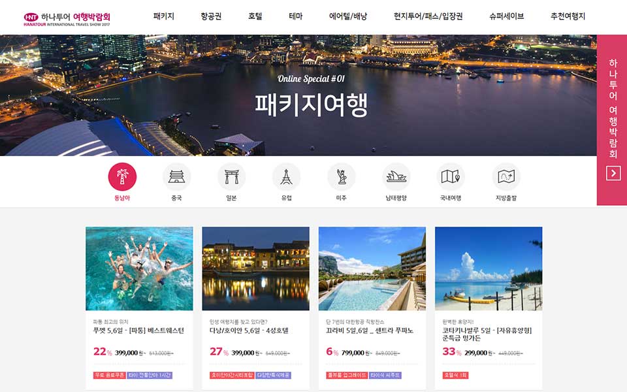Select the 일본 torii gate icon
Viewport: 627px width, 392px height.
231,176
